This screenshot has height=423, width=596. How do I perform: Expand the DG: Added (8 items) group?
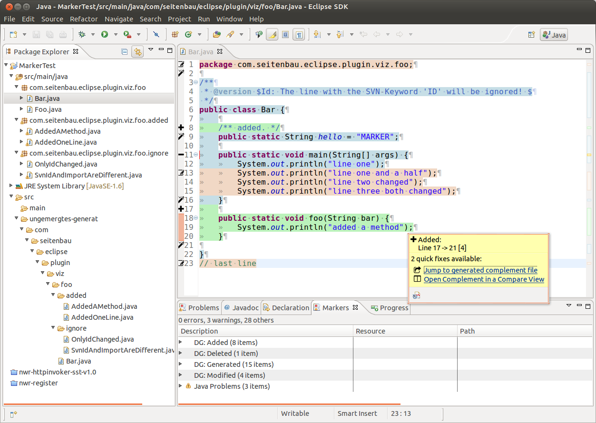point(181,342)
